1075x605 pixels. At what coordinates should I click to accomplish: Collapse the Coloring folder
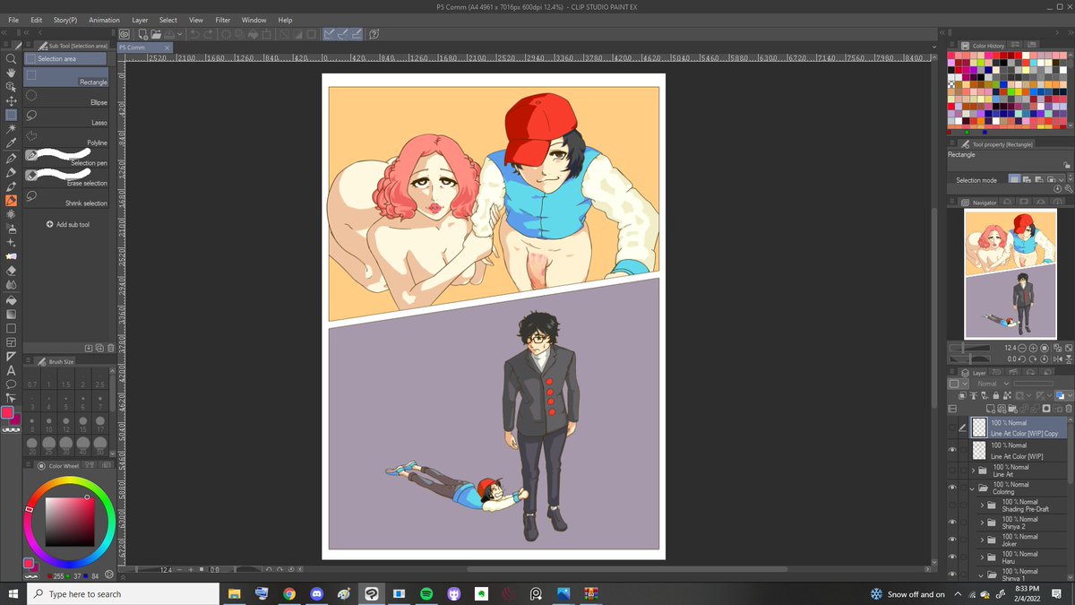(x=973, y=488)
